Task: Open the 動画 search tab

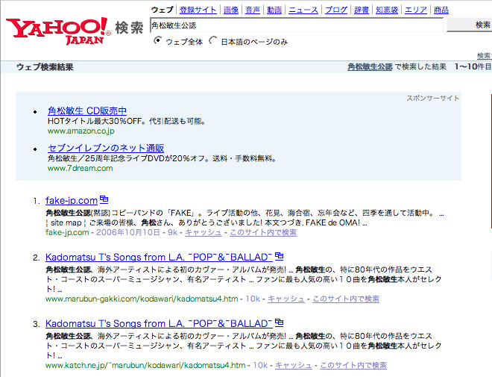Action: pyautogui.click(x=274, y=10)
